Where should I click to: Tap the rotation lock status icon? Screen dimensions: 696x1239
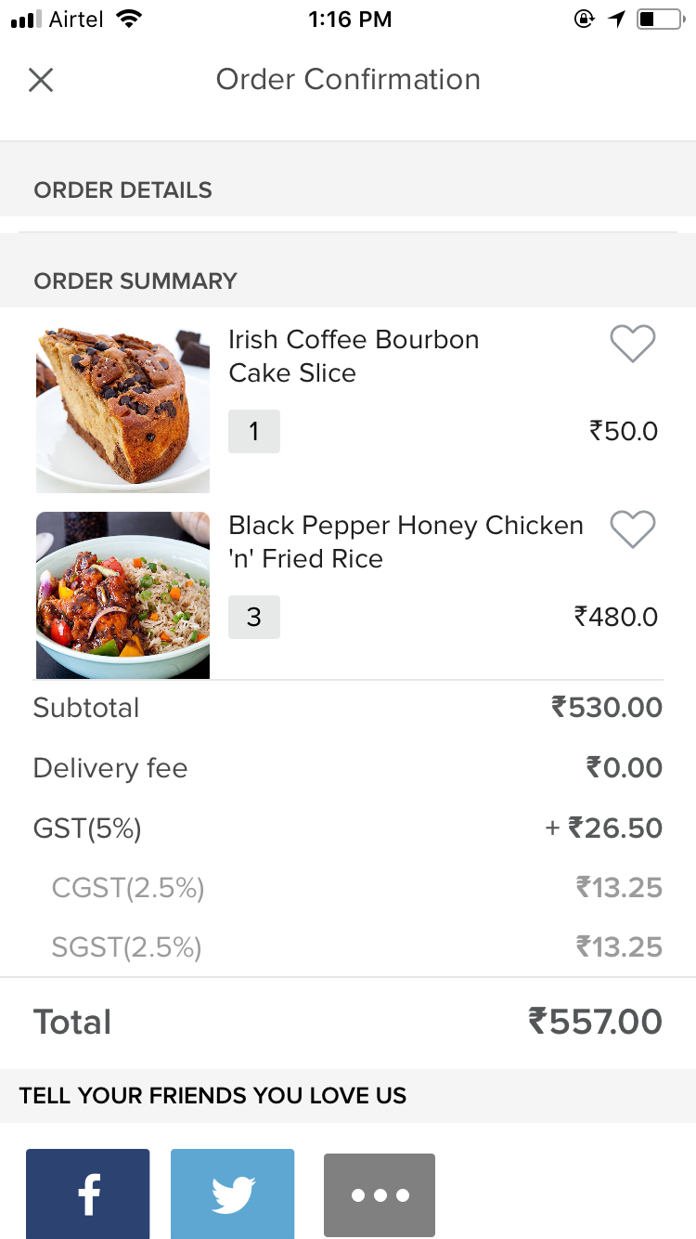point(584,20)
